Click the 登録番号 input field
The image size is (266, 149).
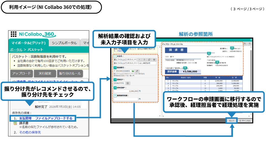(x=124, y=71)
